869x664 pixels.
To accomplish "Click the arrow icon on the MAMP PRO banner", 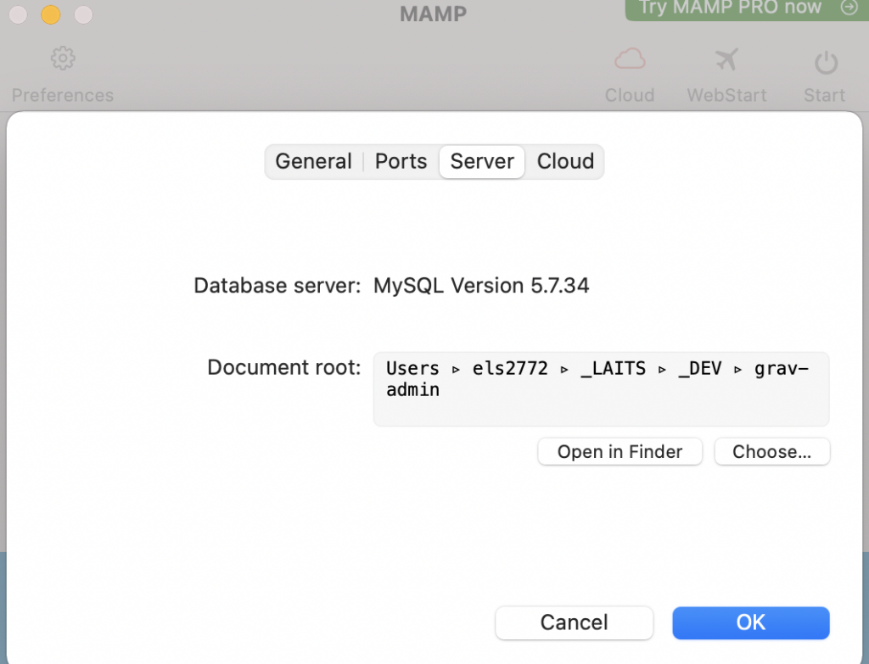I will [x=849, y=7].
